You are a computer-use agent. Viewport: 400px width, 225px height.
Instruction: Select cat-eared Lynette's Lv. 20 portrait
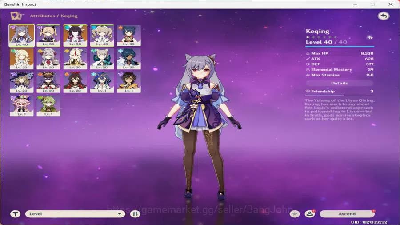102,59
